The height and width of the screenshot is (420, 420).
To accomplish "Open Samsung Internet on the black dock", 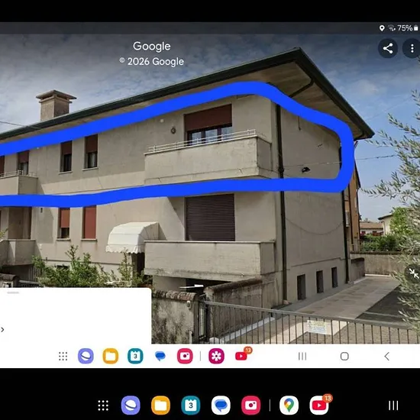I will pos(131,405).
